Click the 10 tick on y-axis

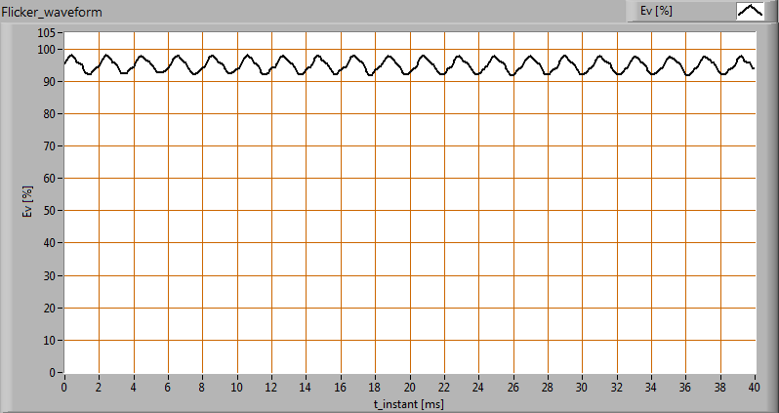(x=51, y=341)
